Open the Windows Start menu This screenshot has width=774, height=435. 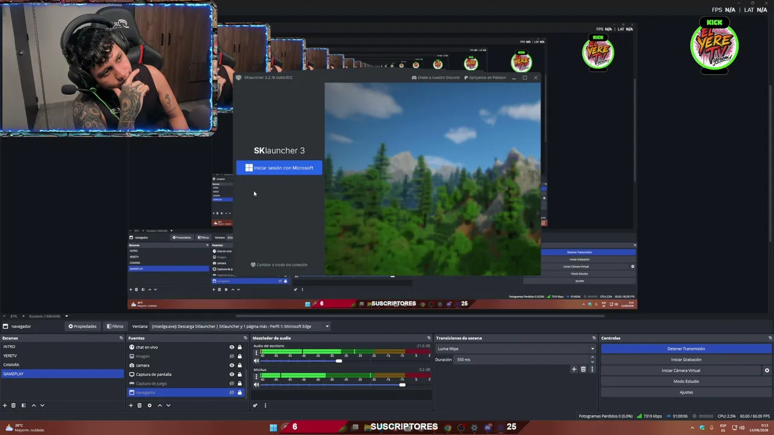pyautogui.click(x=273, y=428)
